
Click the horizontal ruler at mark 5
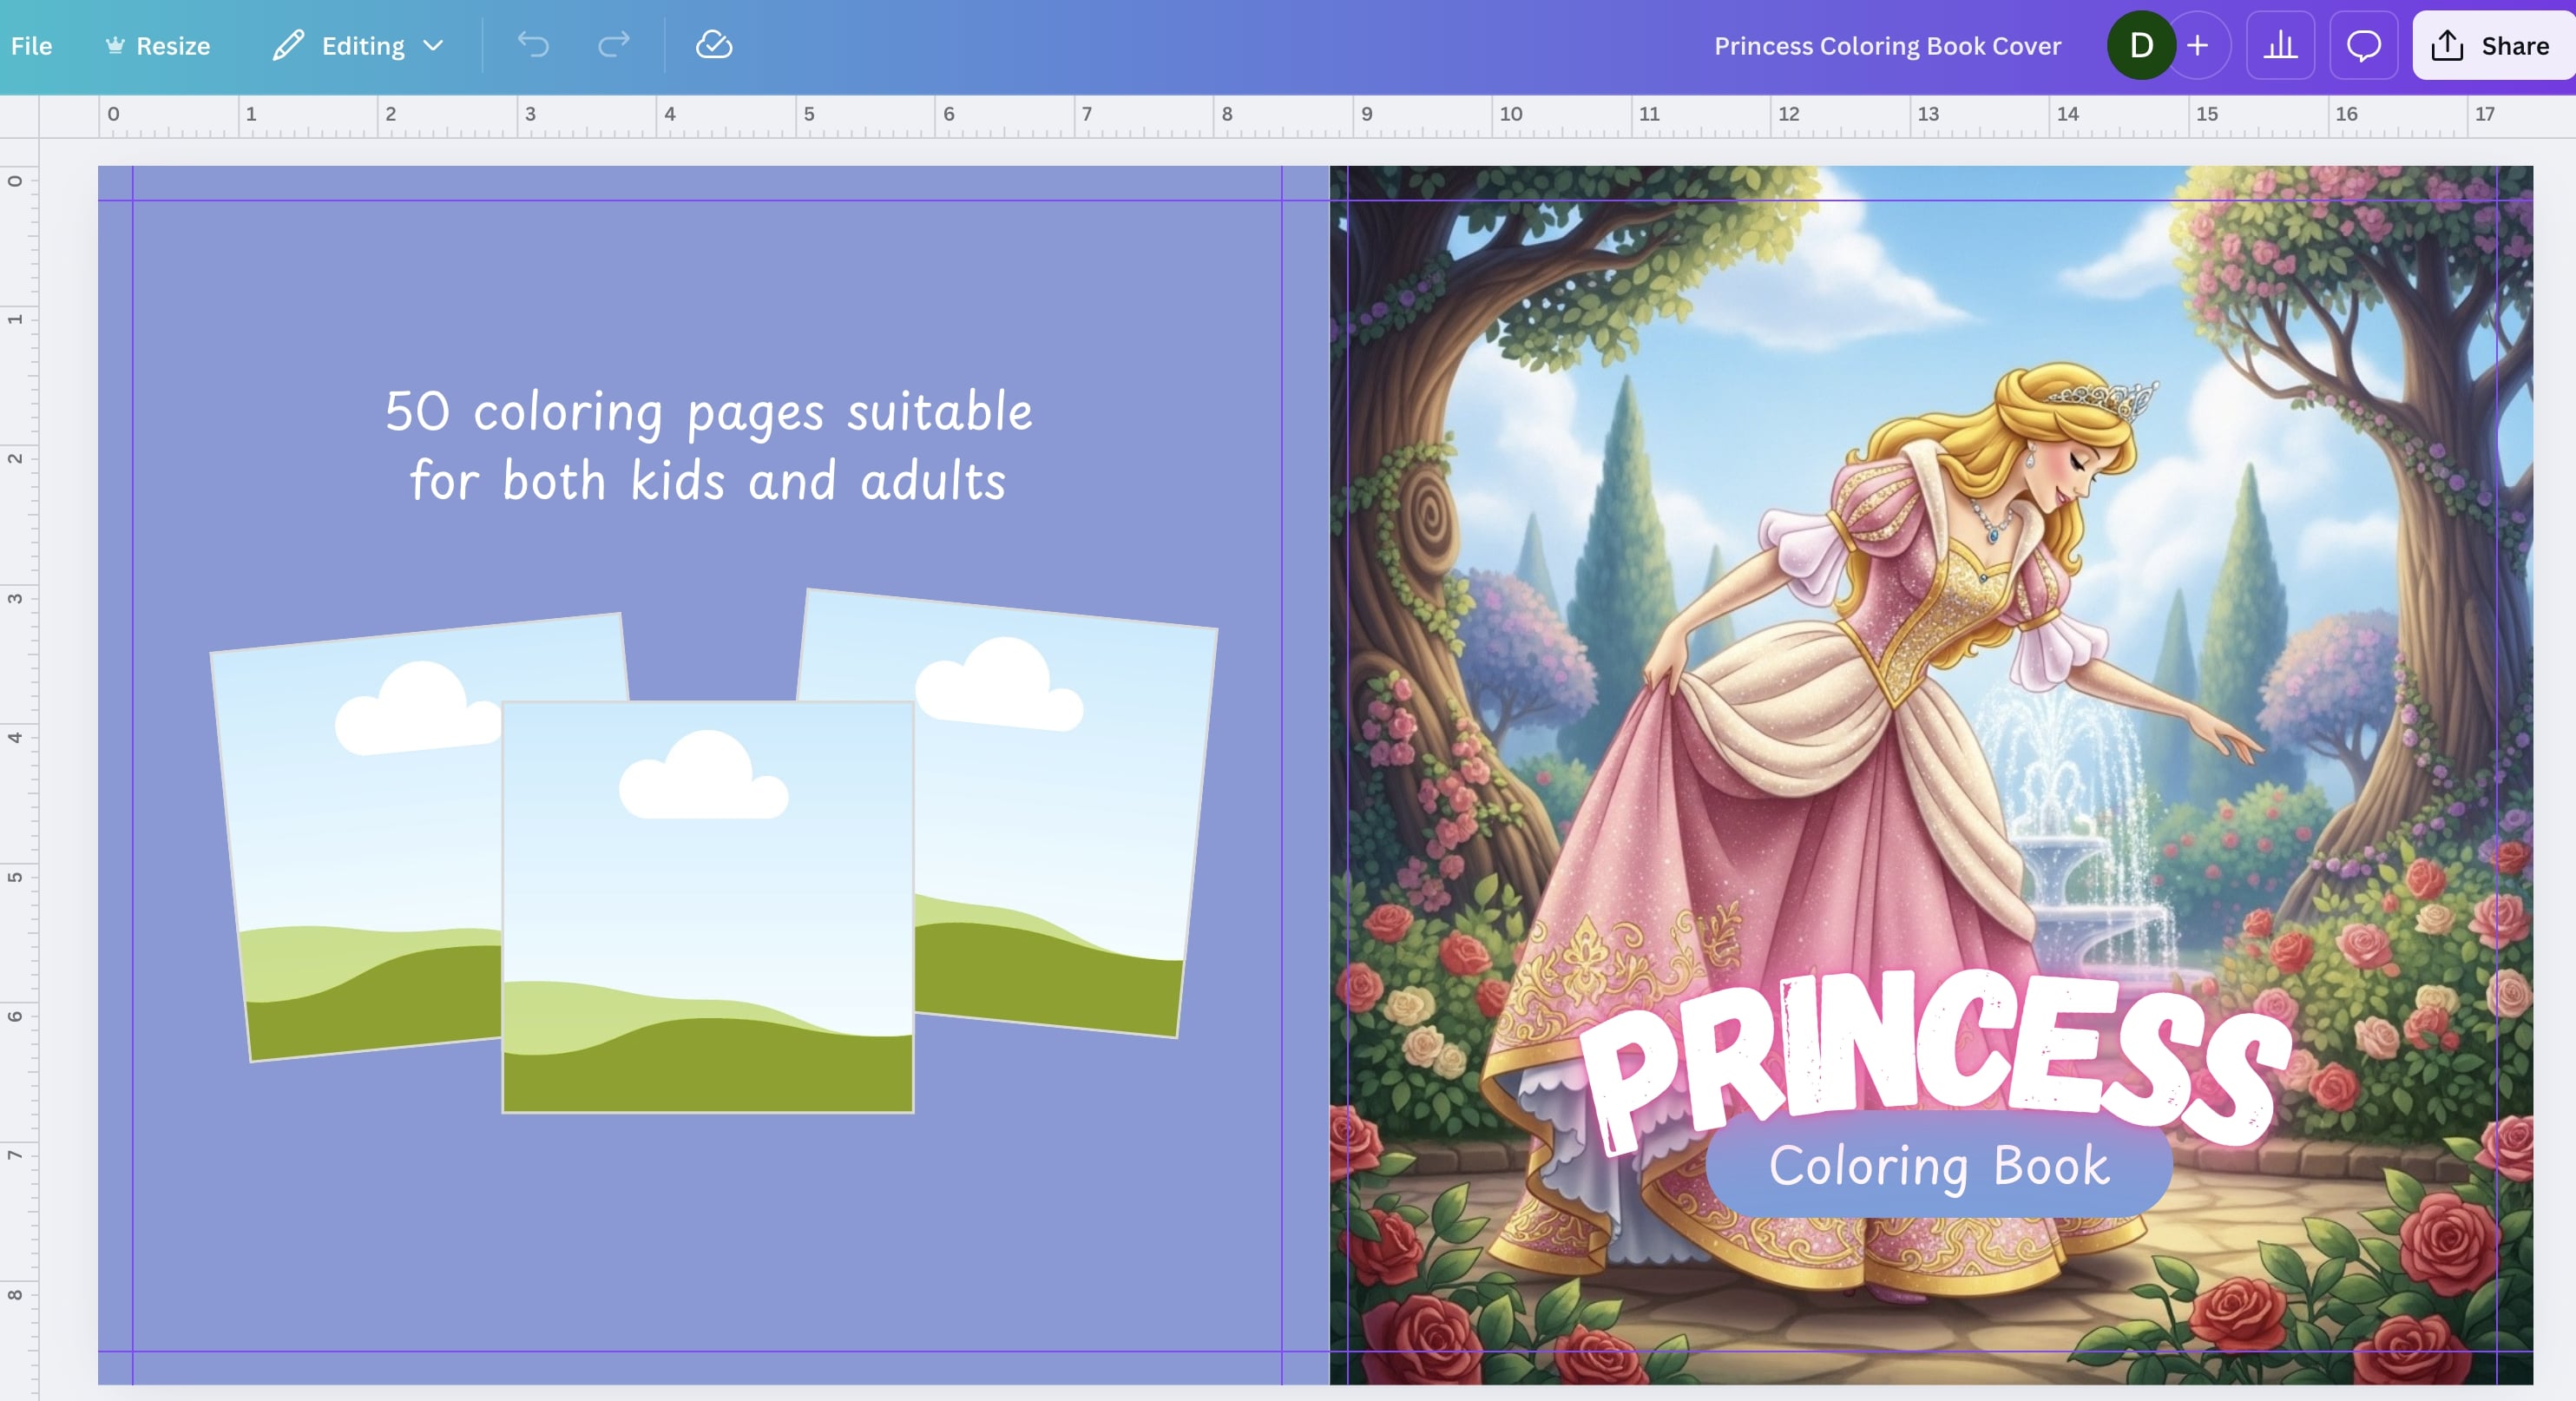pyautogui.click(x=810, y=115)
